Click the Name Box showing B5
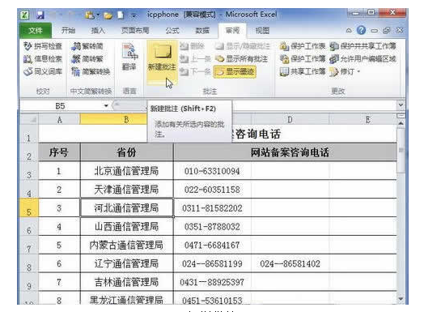The image size is (441, 312). pos(61,106)
